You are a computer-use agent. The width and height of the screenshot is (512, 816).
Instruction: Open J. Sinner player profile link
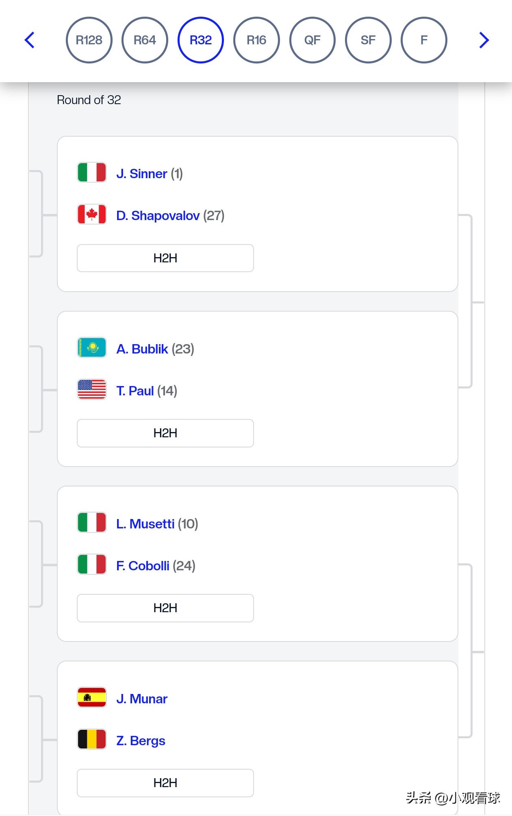click(x=142, y=174)
